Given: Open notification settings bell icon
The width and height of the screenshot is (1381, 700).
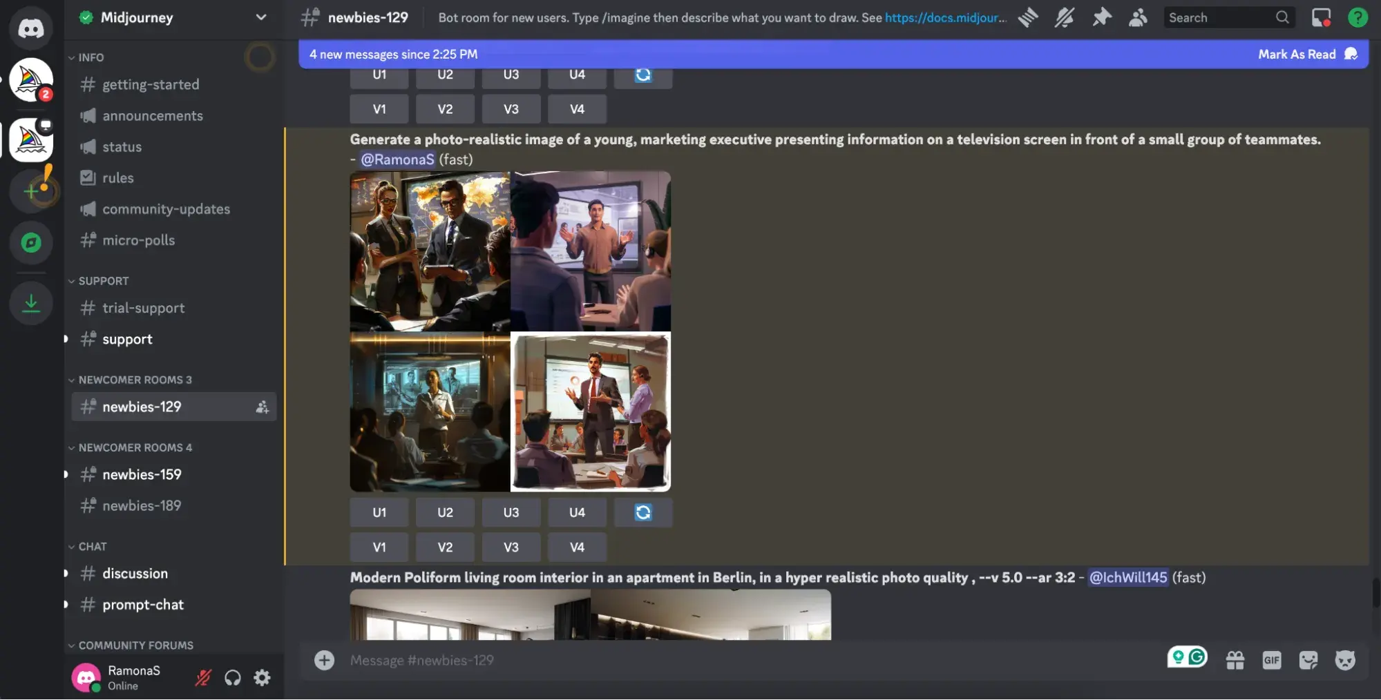Looking at the screenshot, I should click(x=1065, y=17).
